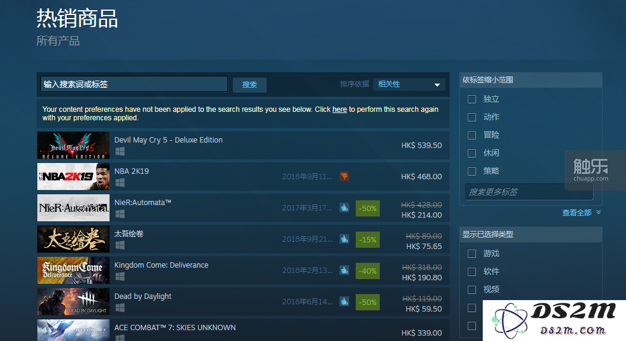
Task: Click the Windows icon under Devil May Cry 5
Action: [x=120, y=151]
